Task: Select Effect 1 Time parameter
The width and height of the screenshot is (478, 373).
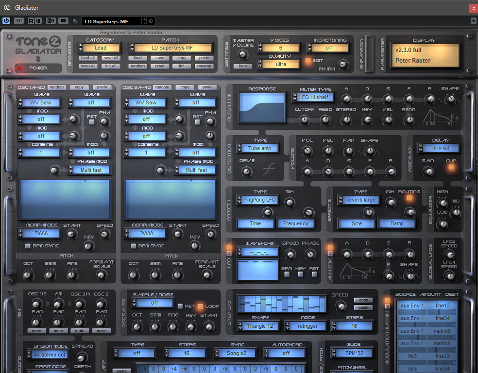Action: point(256,223)
